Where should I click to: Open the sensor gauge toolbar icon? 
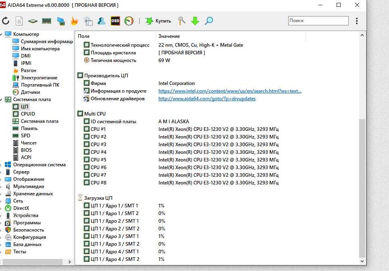tap(129, 21)
